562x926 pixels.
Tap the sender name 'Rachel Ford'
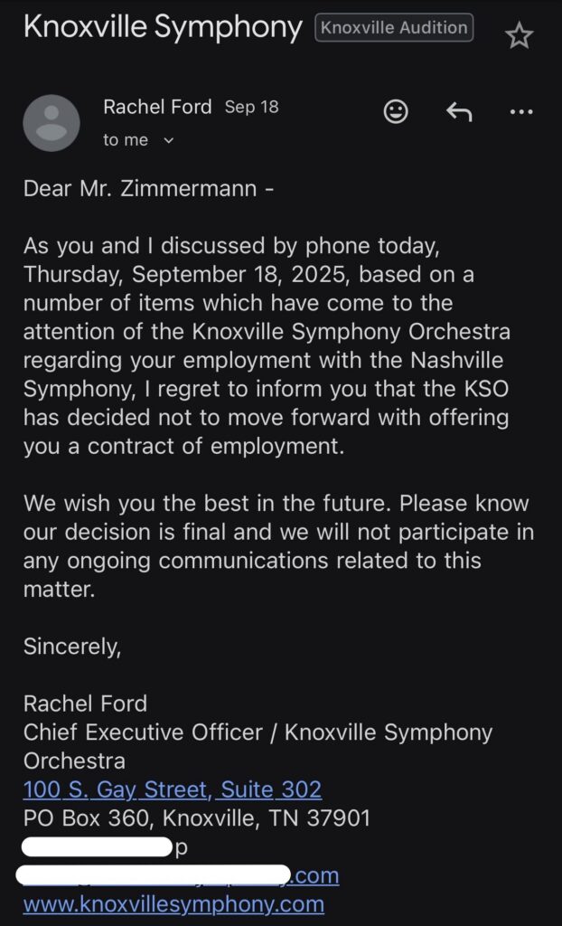156,107
